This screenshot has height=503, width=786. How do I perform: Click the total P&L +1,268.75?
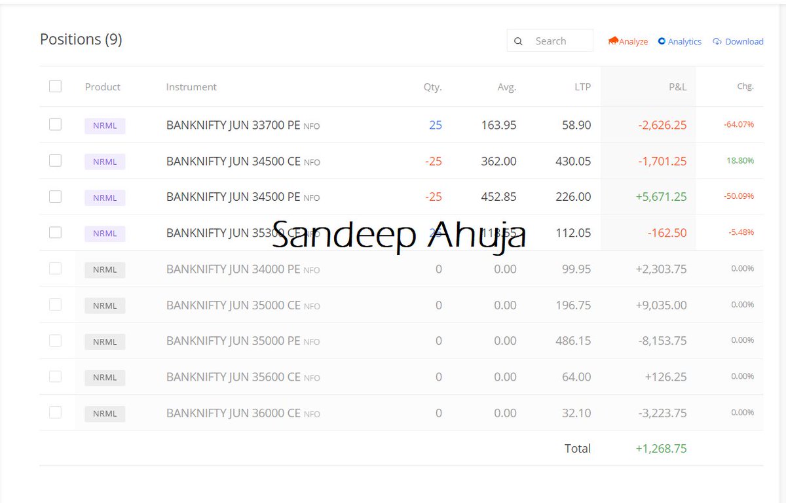click(661, 449)
